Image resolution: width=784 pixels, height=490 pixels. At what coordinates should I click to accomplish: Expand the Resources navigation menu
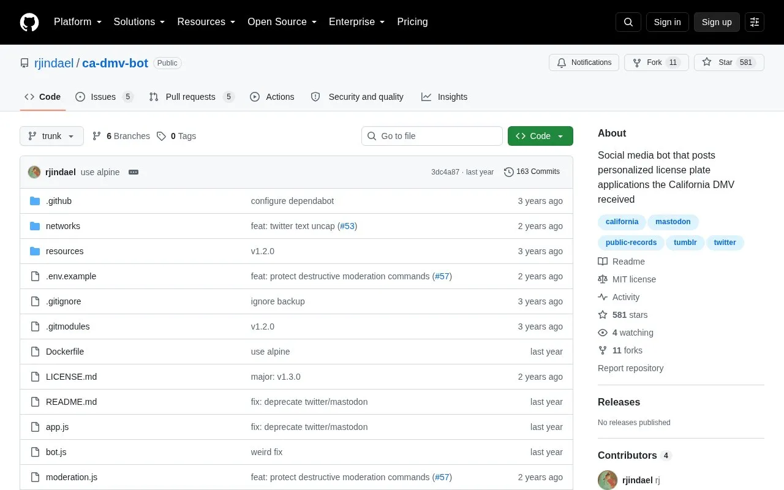point(206,22)
